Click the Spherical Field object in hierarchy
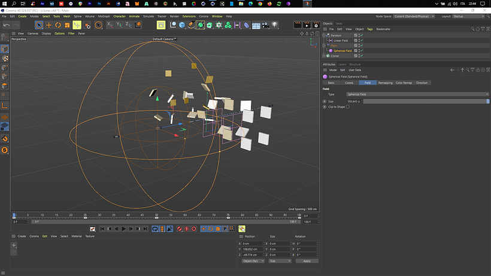 coord(343,51)
